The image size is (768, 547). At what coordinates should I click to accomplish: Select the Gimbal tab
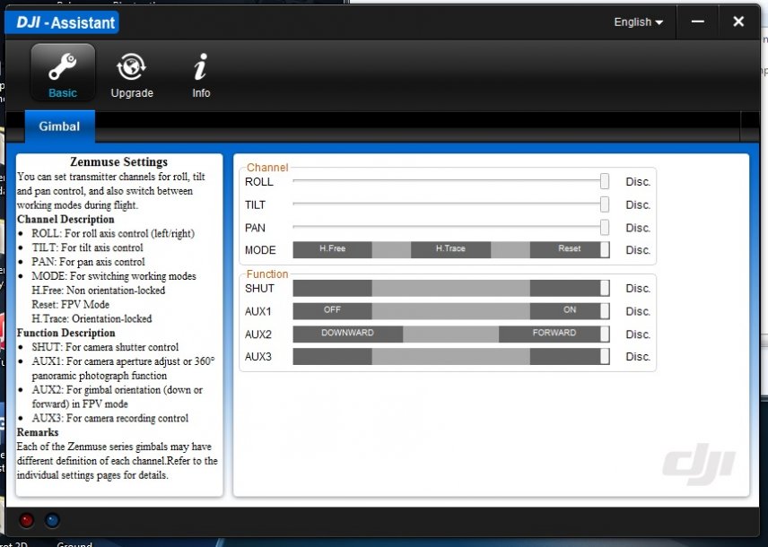click(x=59, y=126)
